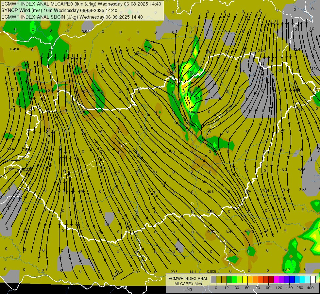This screenshot has width=320, height=294.
Task: Select the dark red legend swatch
Action: coord(271,279)
